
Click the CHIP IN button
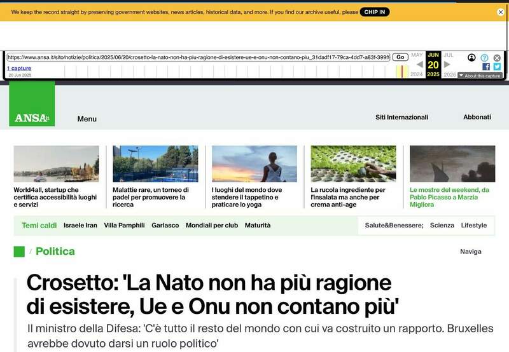[x=375, y=12]
